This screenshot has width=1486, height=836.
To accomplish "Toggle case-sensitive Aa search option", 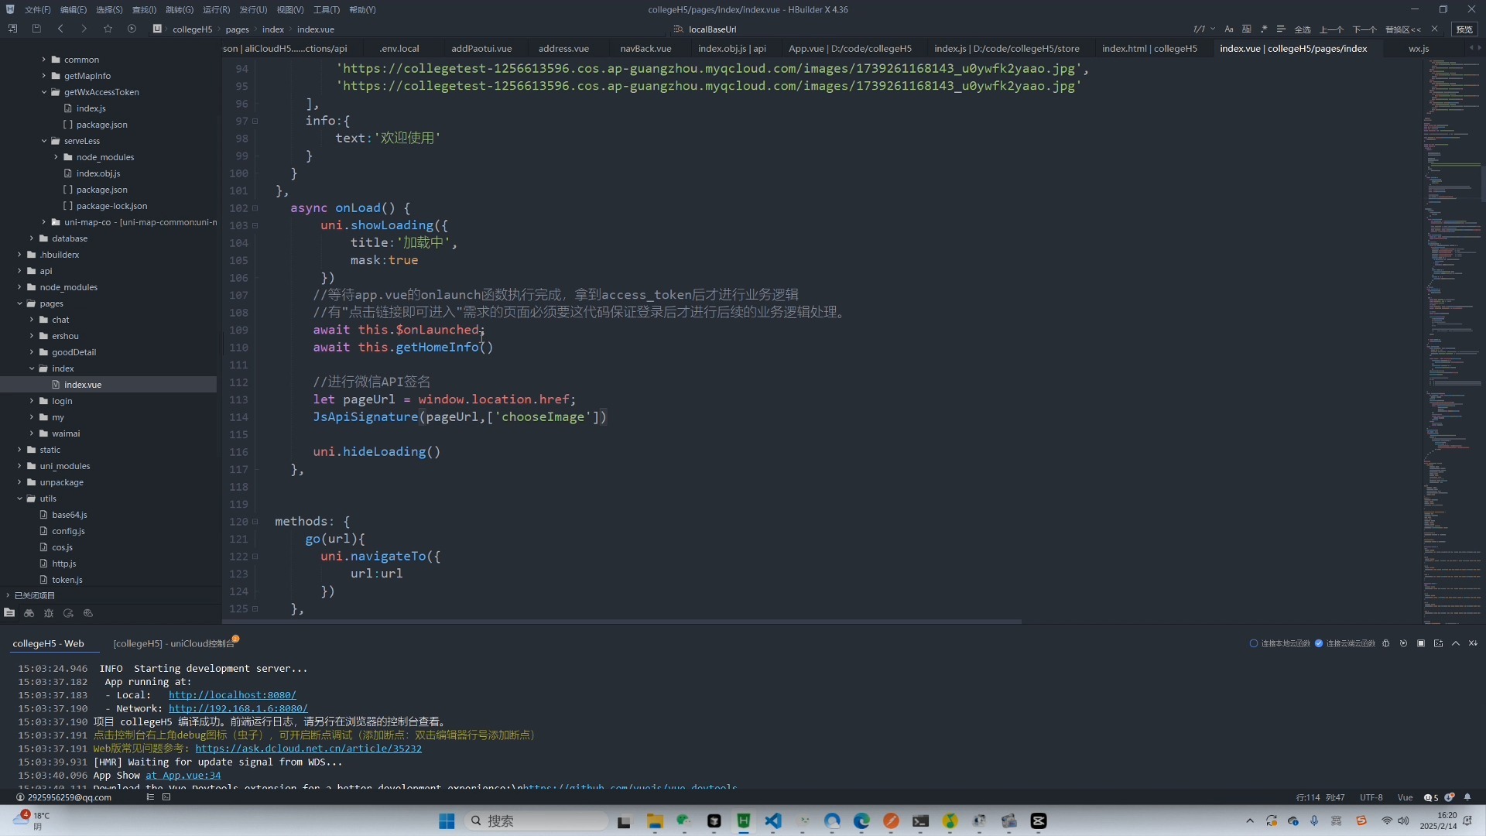I will pos(1228,29).
